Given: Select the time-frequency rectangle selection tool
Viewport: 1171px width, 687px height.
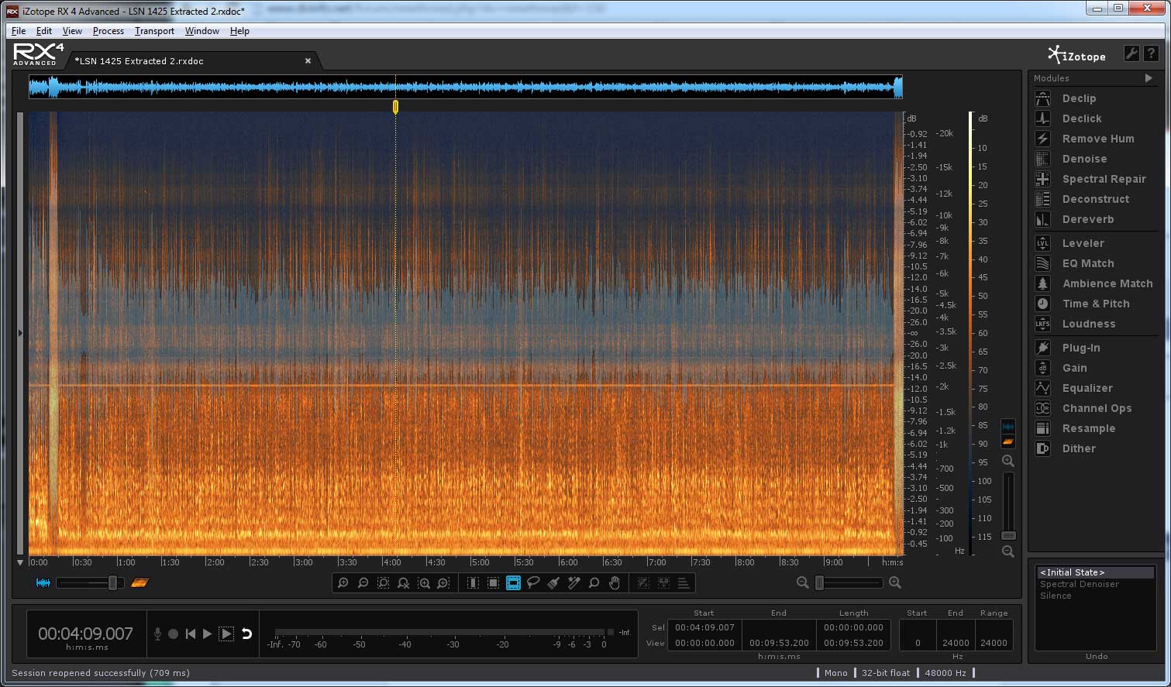Looking at the screenshot, I should coord(493,582).
